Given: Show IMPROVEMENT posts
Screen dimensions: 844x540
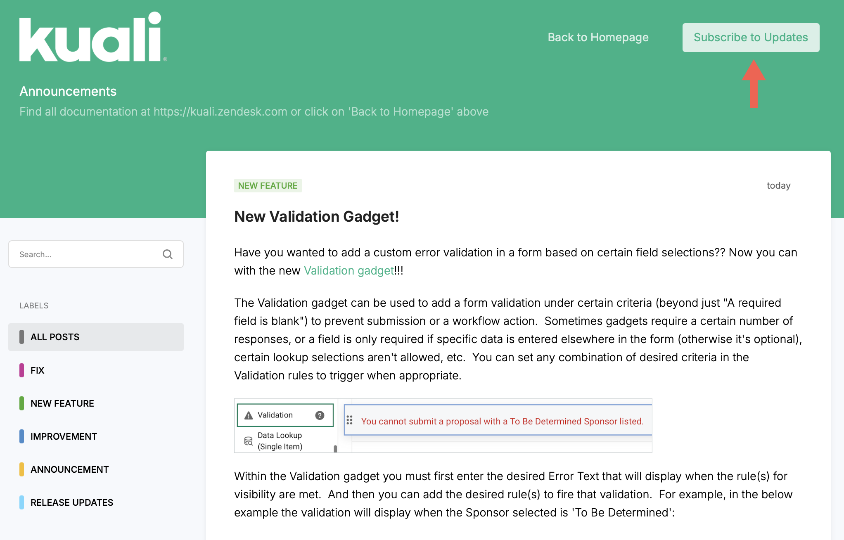Looking at the screenshot, I should [64, 436].
